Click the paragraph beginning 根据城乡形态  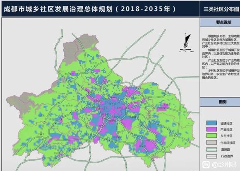tap(221, 41)
